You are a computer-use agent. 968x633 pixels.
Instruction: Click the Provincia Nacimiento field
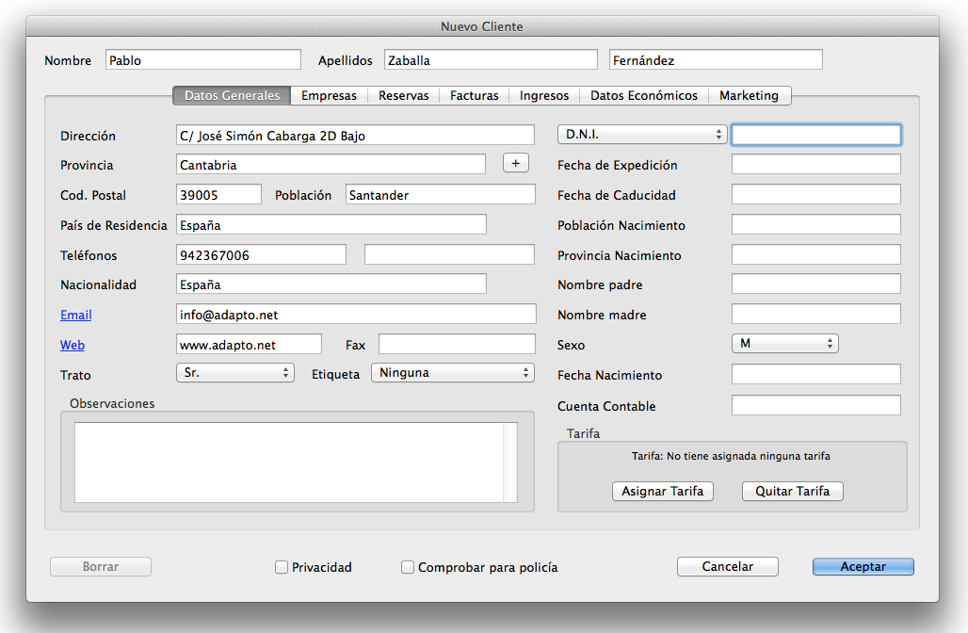click(816, 254)
